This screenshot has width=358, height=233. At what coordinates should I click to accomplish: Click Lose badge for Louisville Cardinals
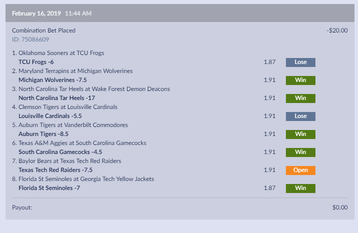pyautogui.click(x=300, y=116)
